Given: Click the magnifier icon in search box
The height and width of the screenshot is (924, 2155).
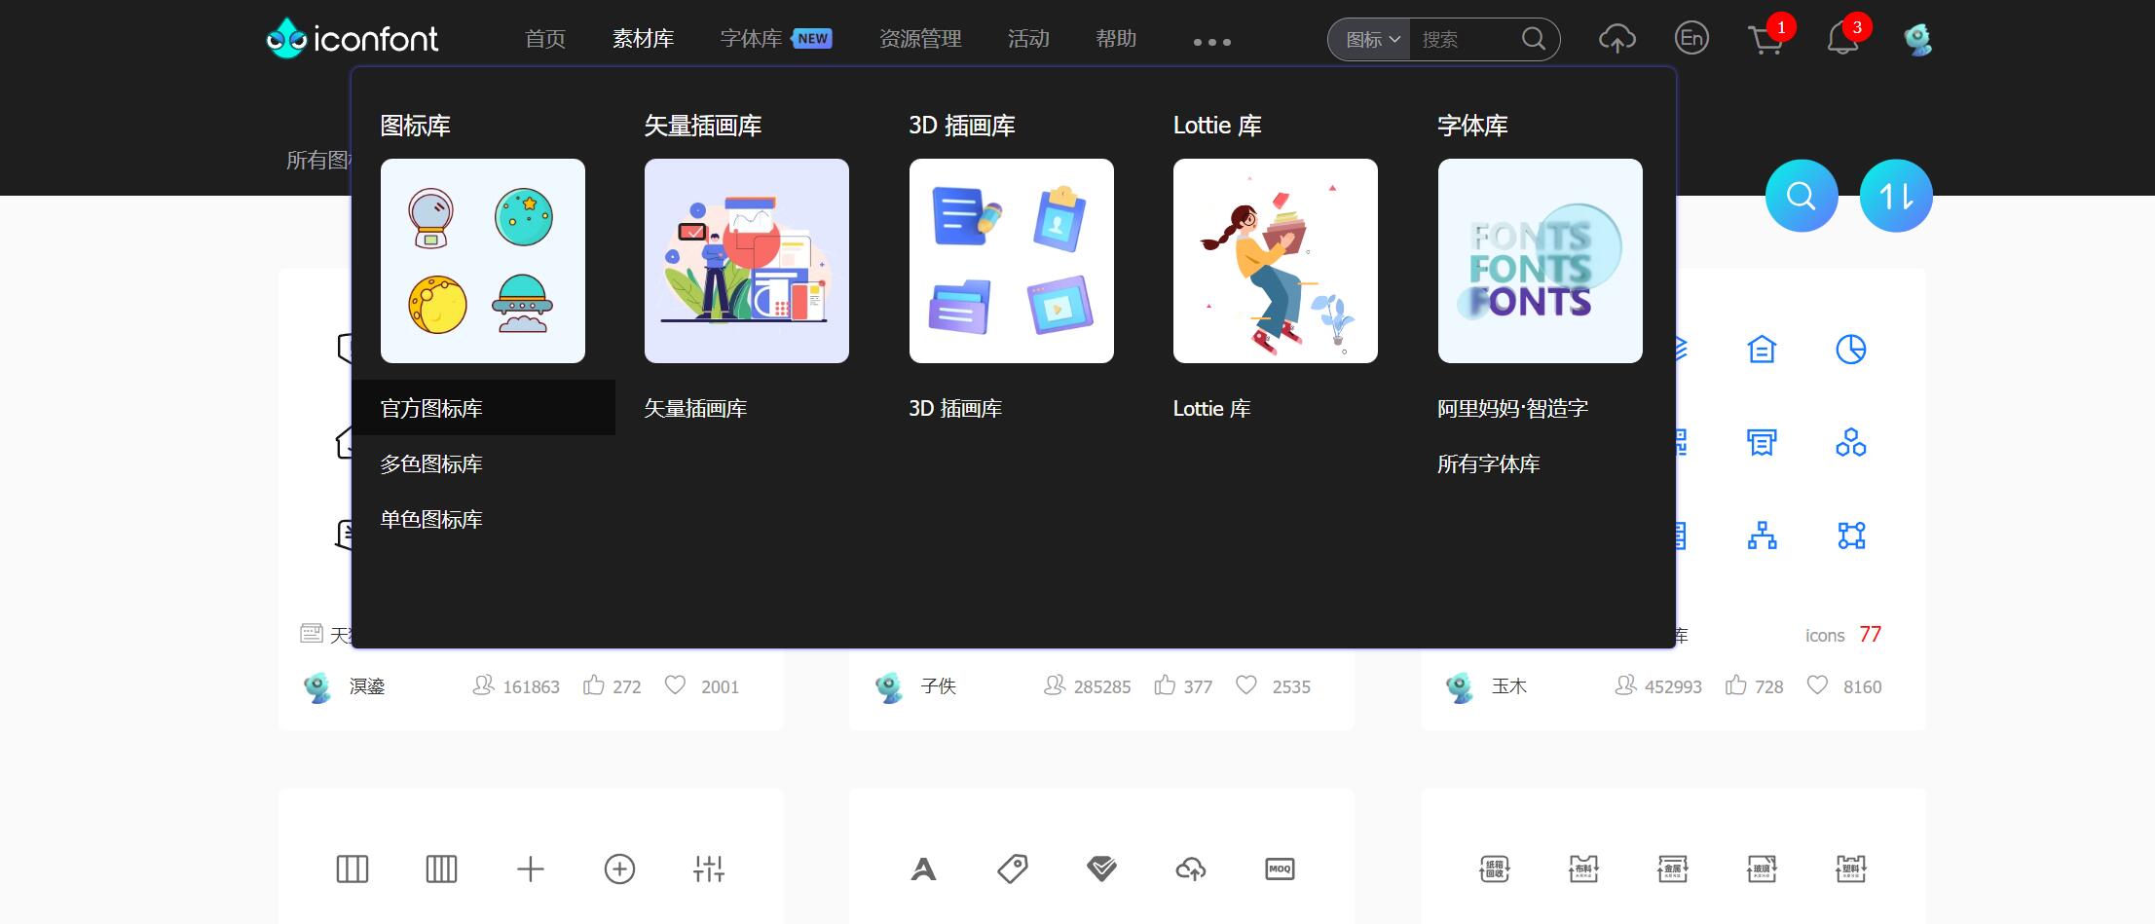Looking at the screenshot, I should pyautogui.click(x=1534, y=39).
